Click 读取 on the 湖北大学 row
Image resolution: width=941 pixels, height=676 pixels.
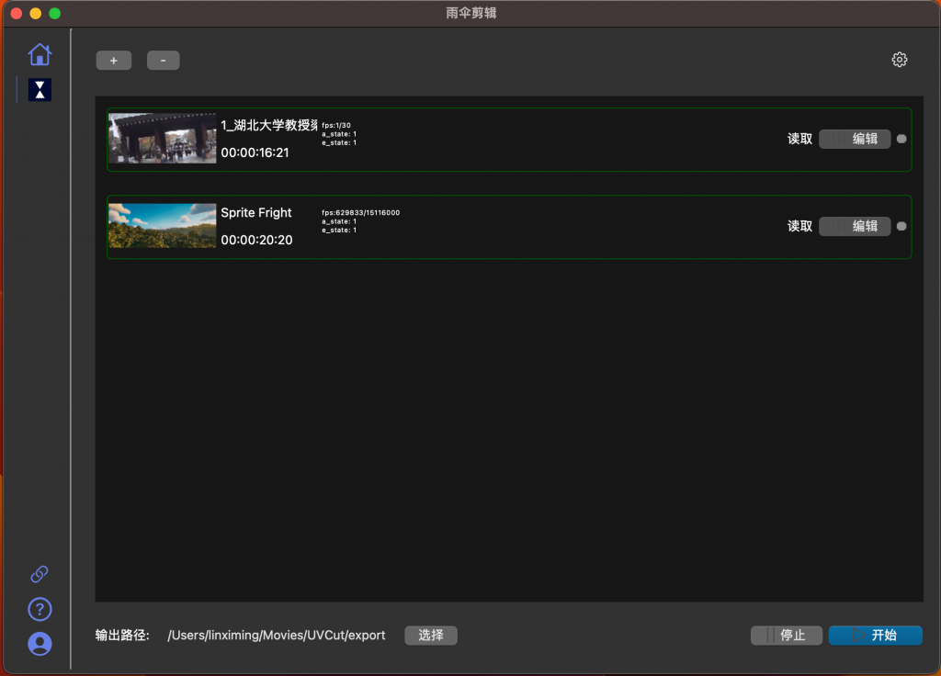[x=800, y=140]
